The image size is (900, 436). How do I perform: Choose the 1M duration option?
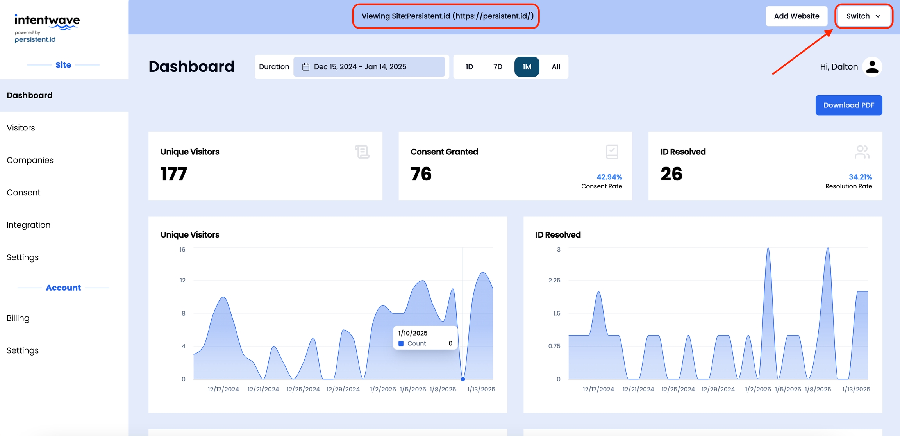point(527,67)
